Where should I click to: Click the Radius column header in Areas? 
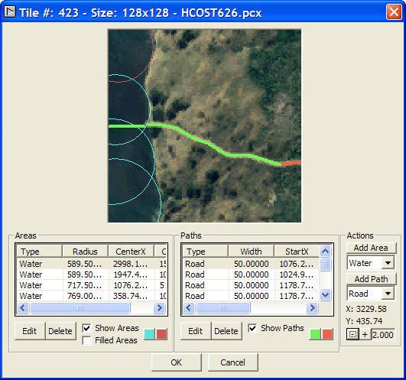click(85, 252)
